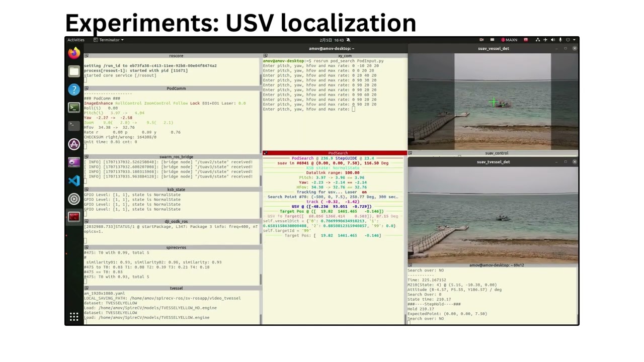Click the suav_control pane grouping icon

(x=411, y=153)
